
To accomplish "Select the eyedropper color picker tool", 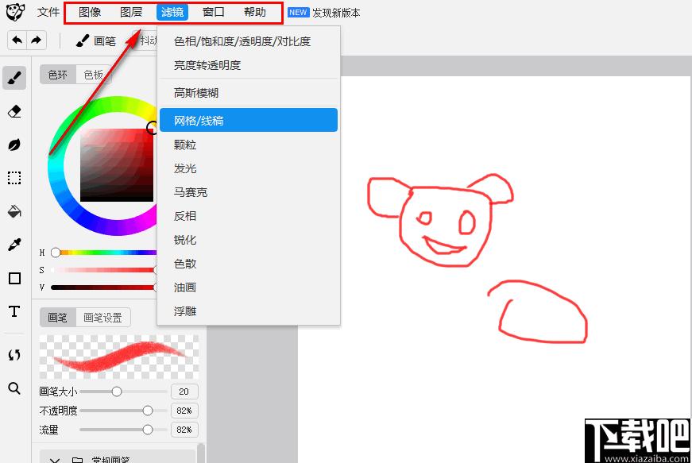I will [14, 245].
